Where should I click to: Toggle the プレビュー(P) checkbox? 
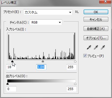tap(85, 56)
